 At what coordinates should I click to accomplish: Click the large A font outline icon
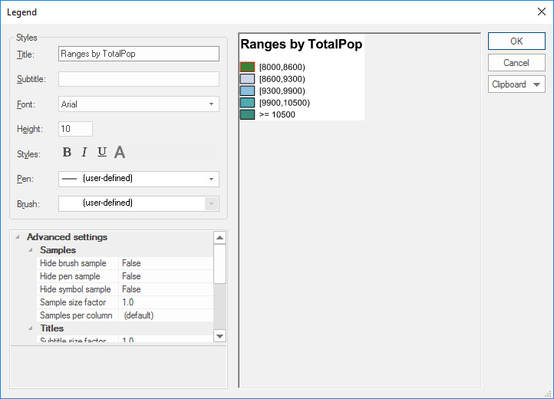(120, 153)
